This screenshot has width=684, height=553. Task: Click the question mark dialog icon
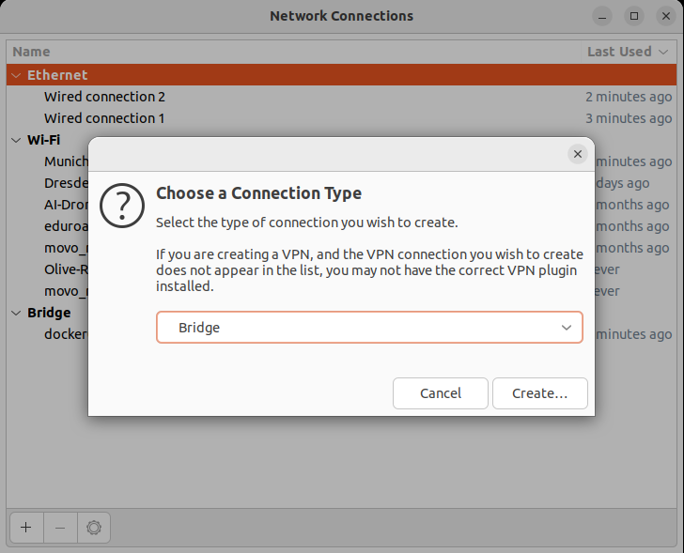122,205
